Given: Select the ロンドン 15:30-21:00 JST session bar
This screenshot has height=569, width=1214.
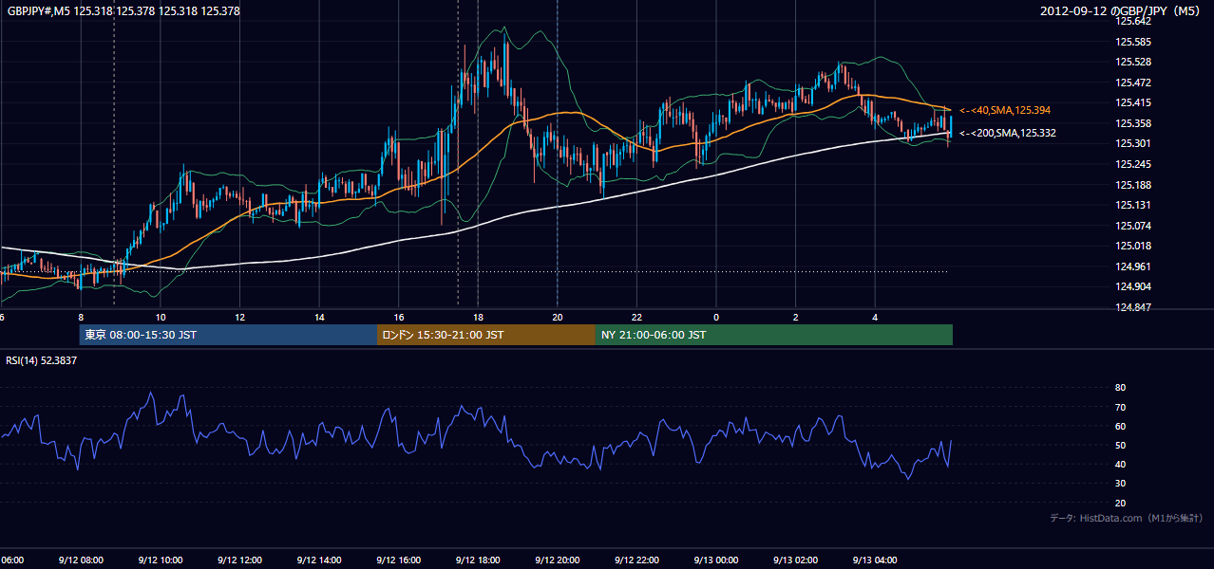Looking at the screenshot, I should tap(486, 335).
